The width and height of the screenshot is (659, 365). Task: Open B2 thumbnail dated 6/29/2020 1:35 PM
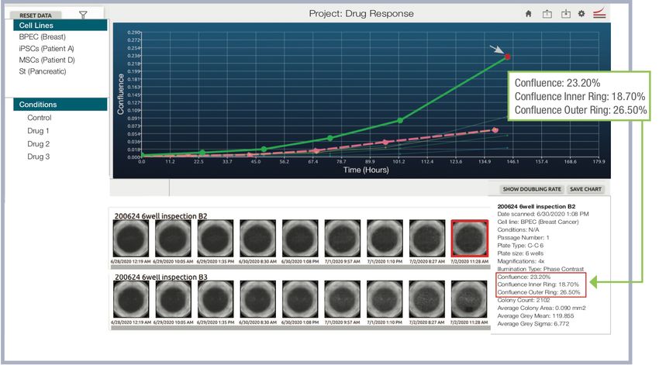[216, 238]
